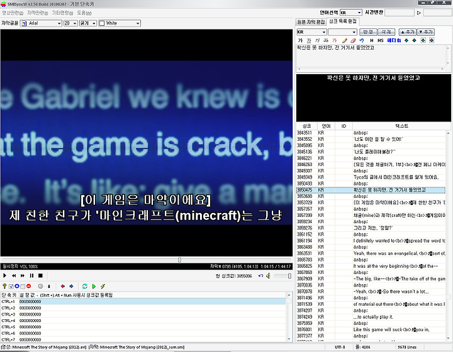Click the gray round record icon
The height and width of the screenshot is (352, 453).
[40, 286]
